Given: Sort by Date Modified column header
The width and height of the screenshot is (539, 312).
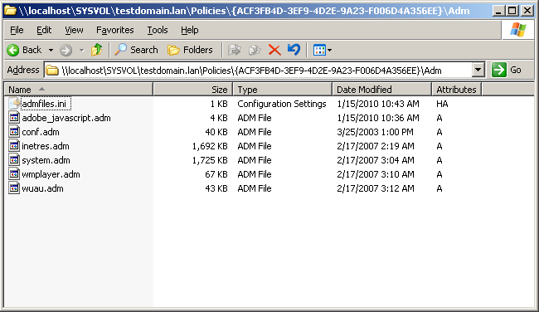Looking at the screenshot, I should 382,90.
